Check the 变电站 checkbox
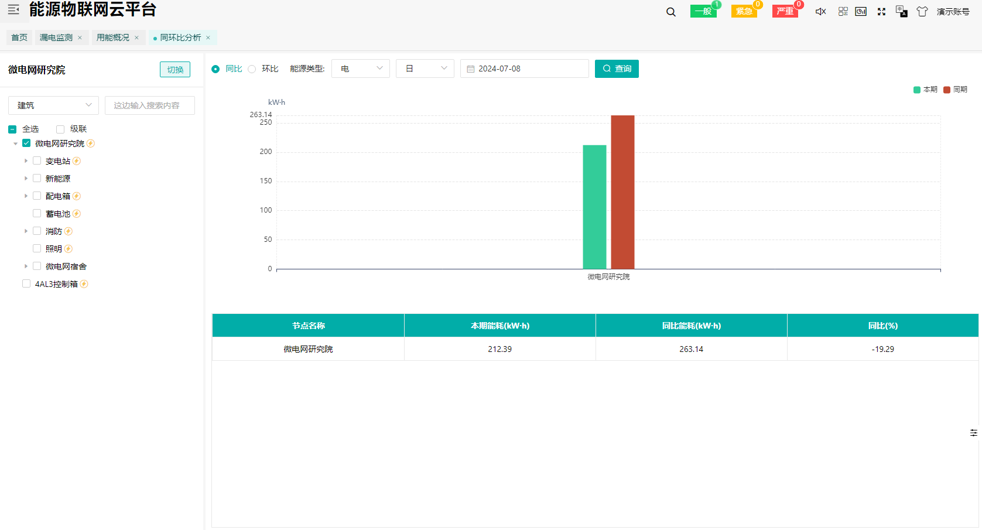The height and width of the screenshot is (530, 982). [x=37, y=161]
